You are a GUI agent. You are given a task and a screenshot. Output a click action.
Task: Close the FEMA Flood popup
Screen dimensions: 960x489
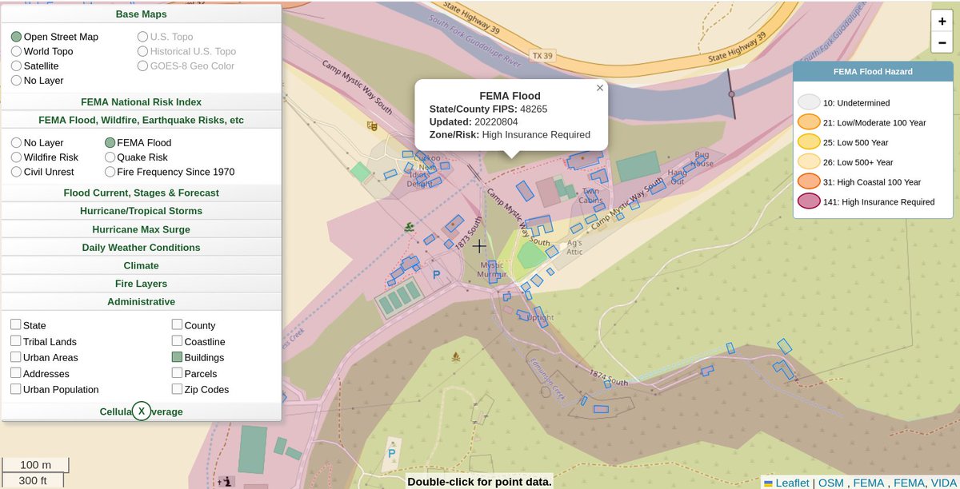[599, 88]
